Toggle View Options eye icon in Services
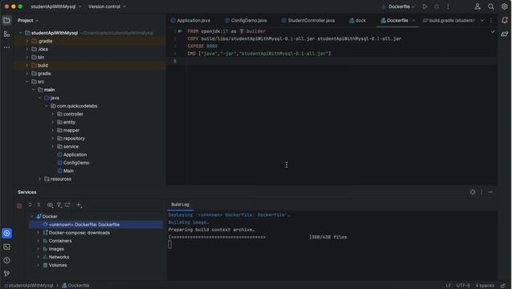 (50, 206)
